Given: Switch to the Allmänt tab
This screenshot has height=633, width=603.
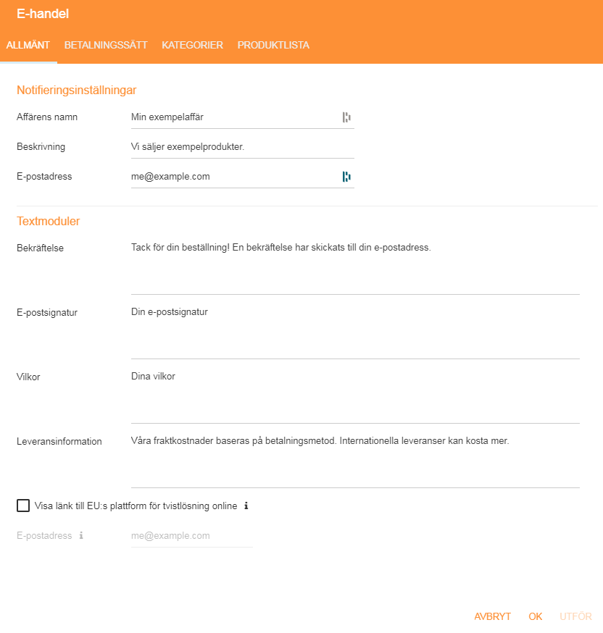Looking at the screenshot, I should coord(28,45).
